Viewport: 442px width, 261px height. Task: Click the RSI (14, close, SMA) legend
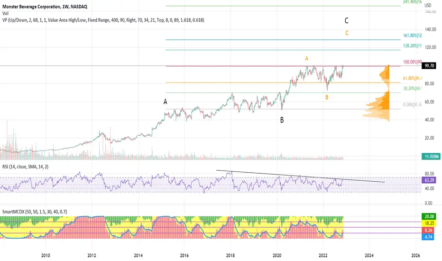tap(25, 167)
